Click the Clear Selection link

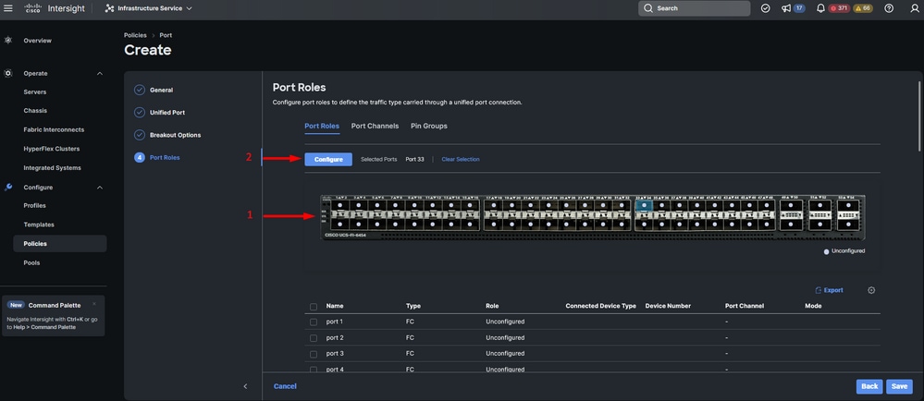461,160
